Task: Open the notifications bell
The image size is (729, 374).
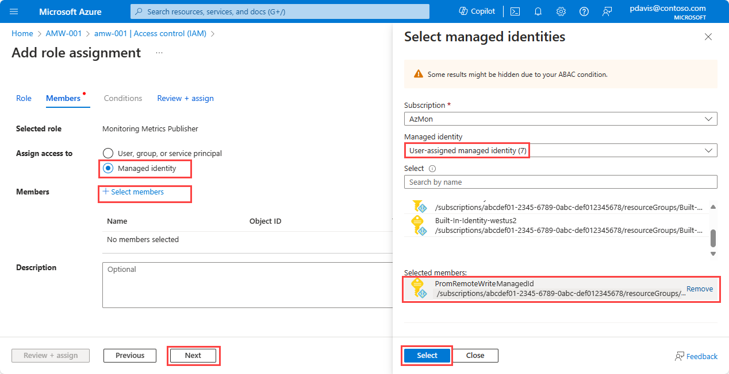Action: click(538, 11)
